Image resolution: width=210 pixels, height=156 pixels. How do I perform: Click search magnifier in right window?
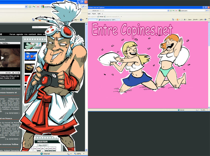207,11
